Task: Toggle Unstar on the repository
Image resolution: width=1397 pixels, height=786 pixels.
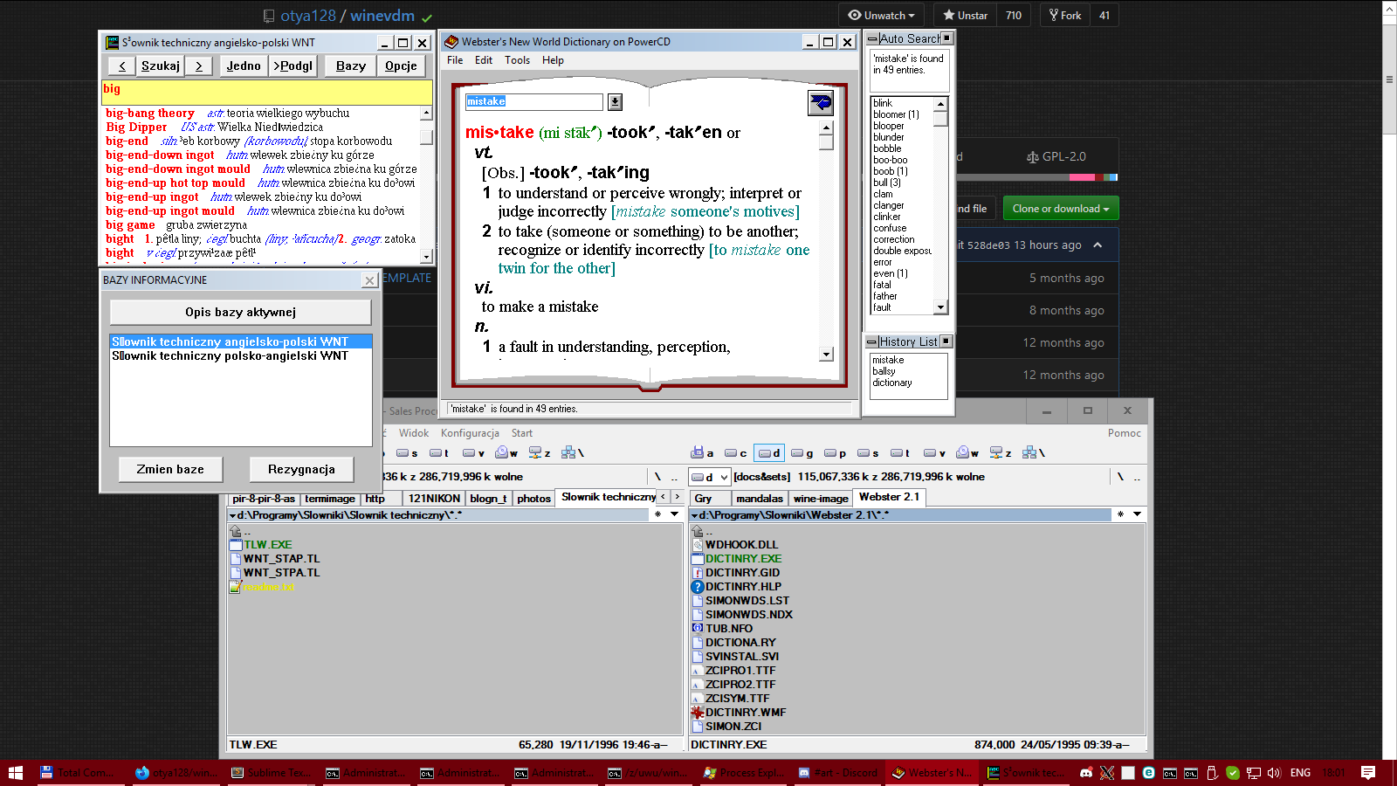Action: [965, 15]
